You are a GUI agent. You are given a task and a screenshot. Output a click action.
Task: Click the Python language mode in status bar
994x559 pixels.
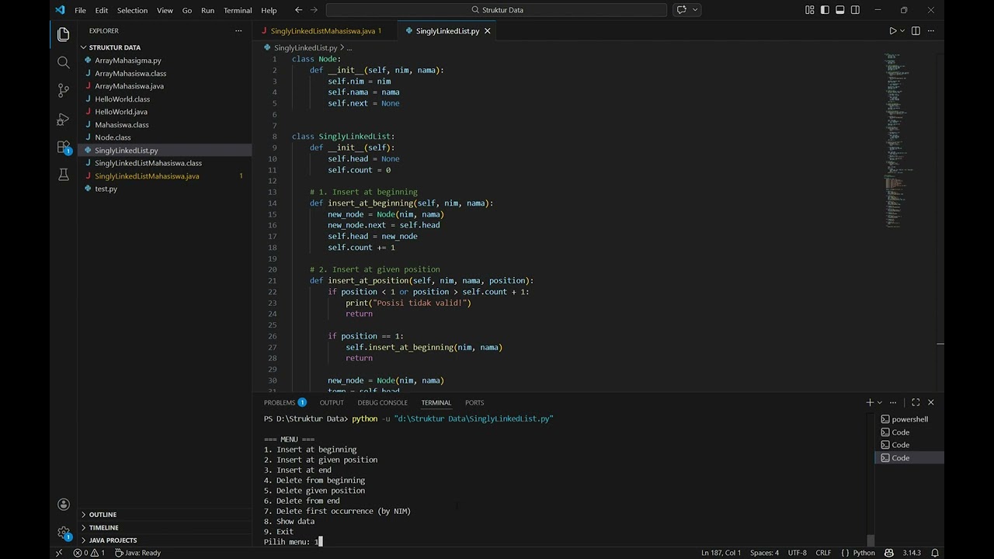[x=864, y=553]
